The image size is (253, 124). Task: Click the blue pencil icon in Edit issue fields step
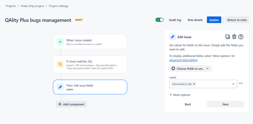[60, 87]
